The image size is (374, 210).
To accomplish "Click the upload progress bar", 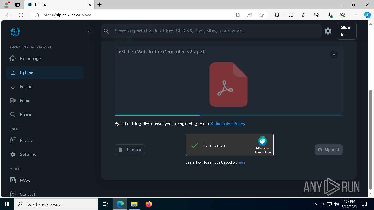I will tap(228, 115).
